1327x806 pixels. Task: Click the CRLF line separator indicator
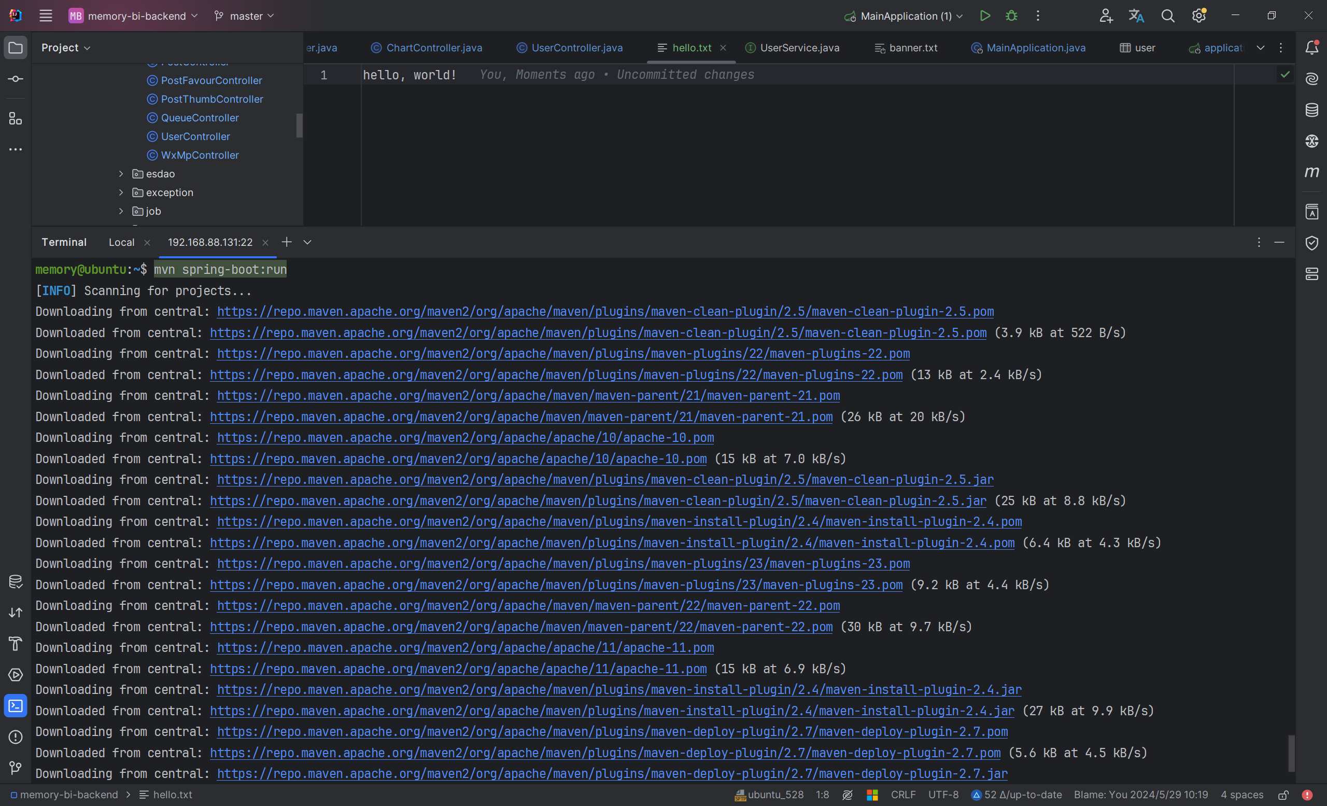coord(903,795)
